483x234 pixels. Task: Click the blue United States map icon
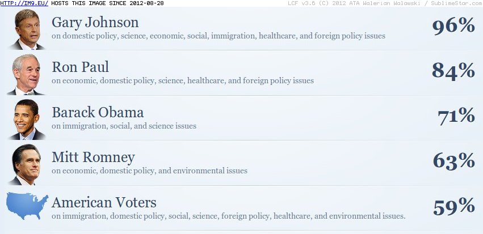coord(27,206)
